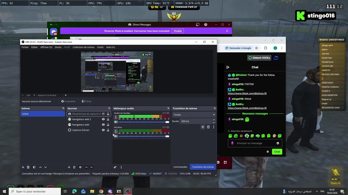Image resolution: width=348 pixels, height=195 pixels.
Task: Remove transition with trash icon
Action: (x=208, y=127)
